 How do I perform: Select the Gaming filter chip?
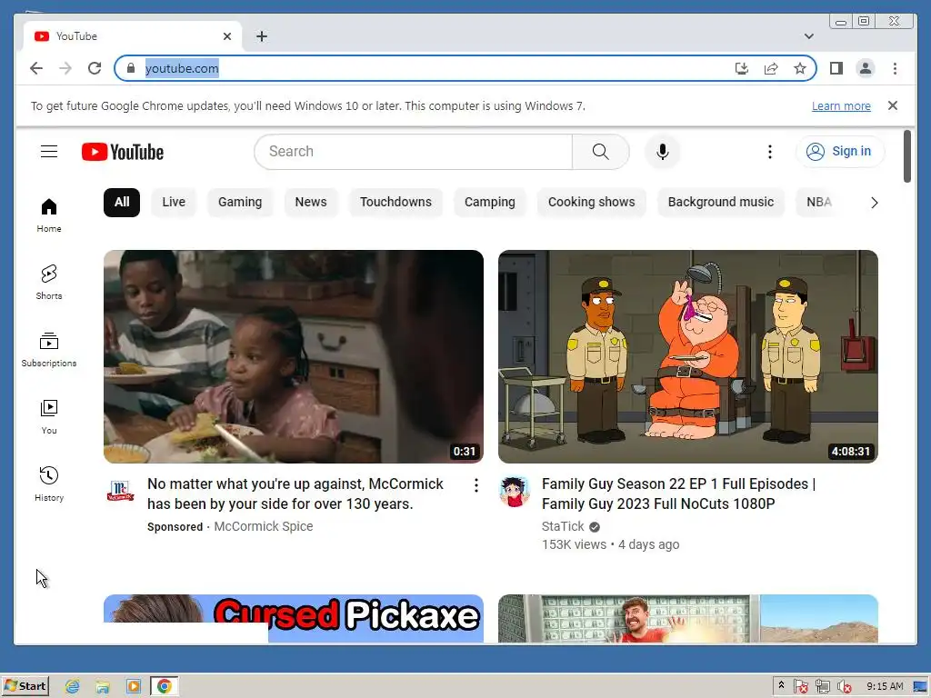click(x=240, y=203)
